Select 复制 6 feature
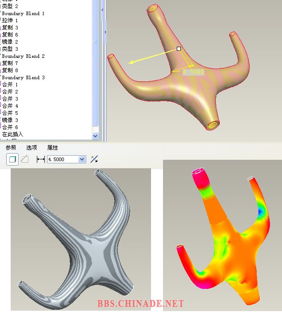The height and width of the screenshot is (312, 282). [x=10, y=35]
